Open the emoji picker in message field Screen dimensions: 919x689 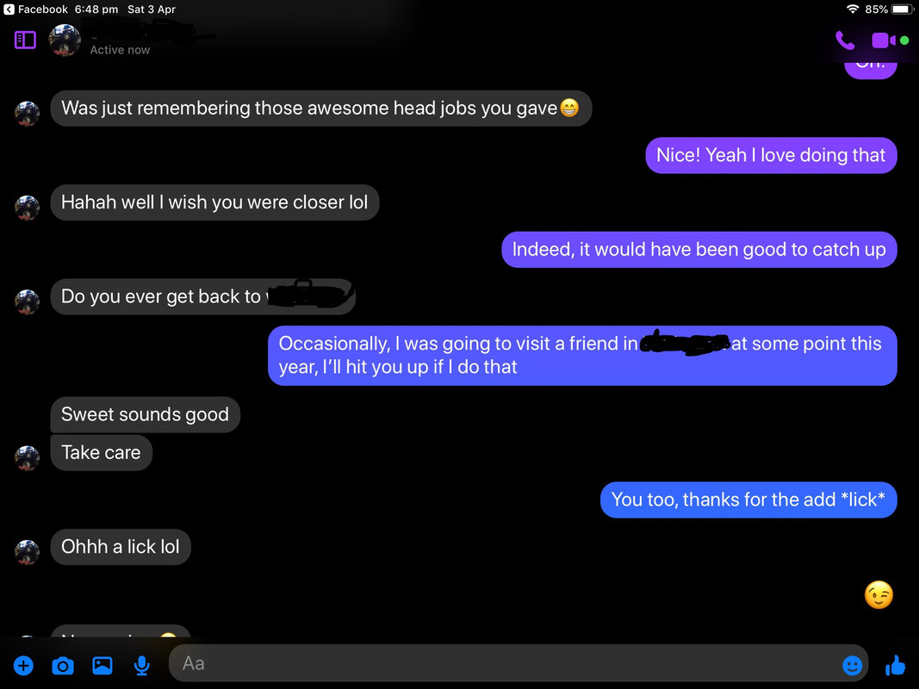point(852,665)
